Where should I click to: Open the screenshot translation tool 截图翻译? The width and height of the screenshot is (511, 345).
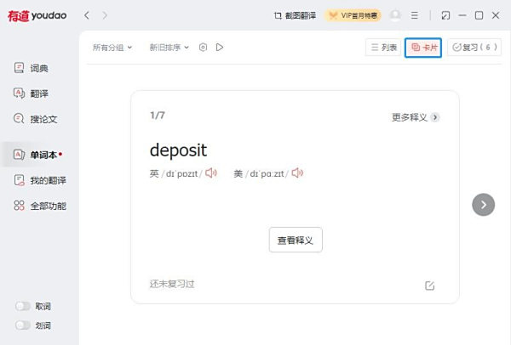pyautogui.click(x=295, y=15)
